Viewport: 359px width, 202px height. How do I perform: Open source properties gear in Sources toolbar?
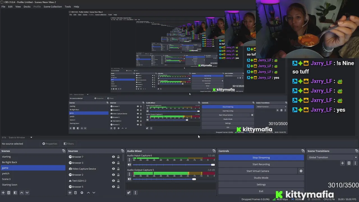click(82, 193)
